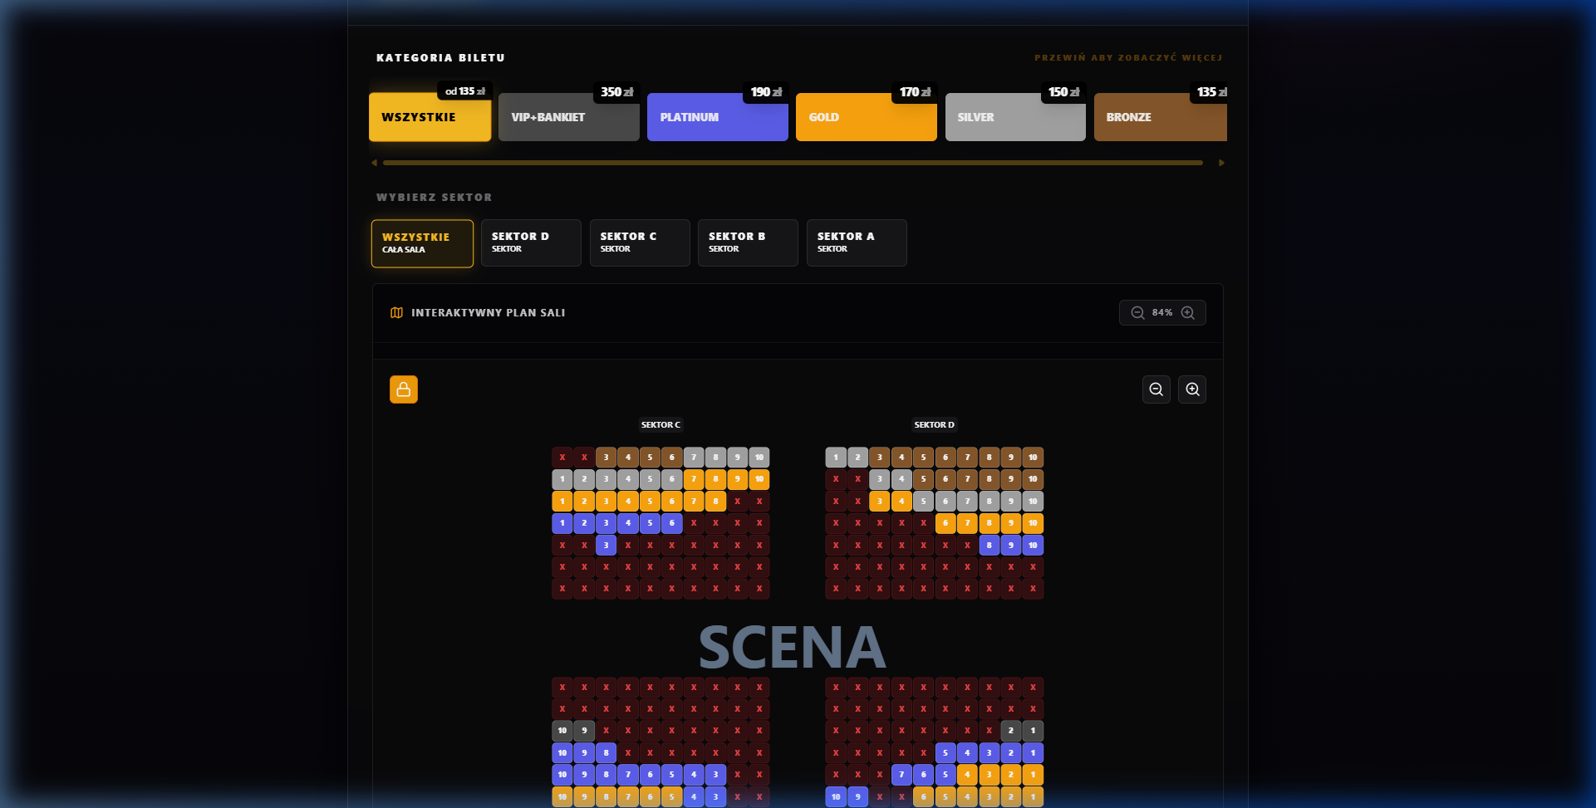The width and height of the screenshot is (1596, 808).
Task: Select the GOLD ticket category
Action: (866, 117)
